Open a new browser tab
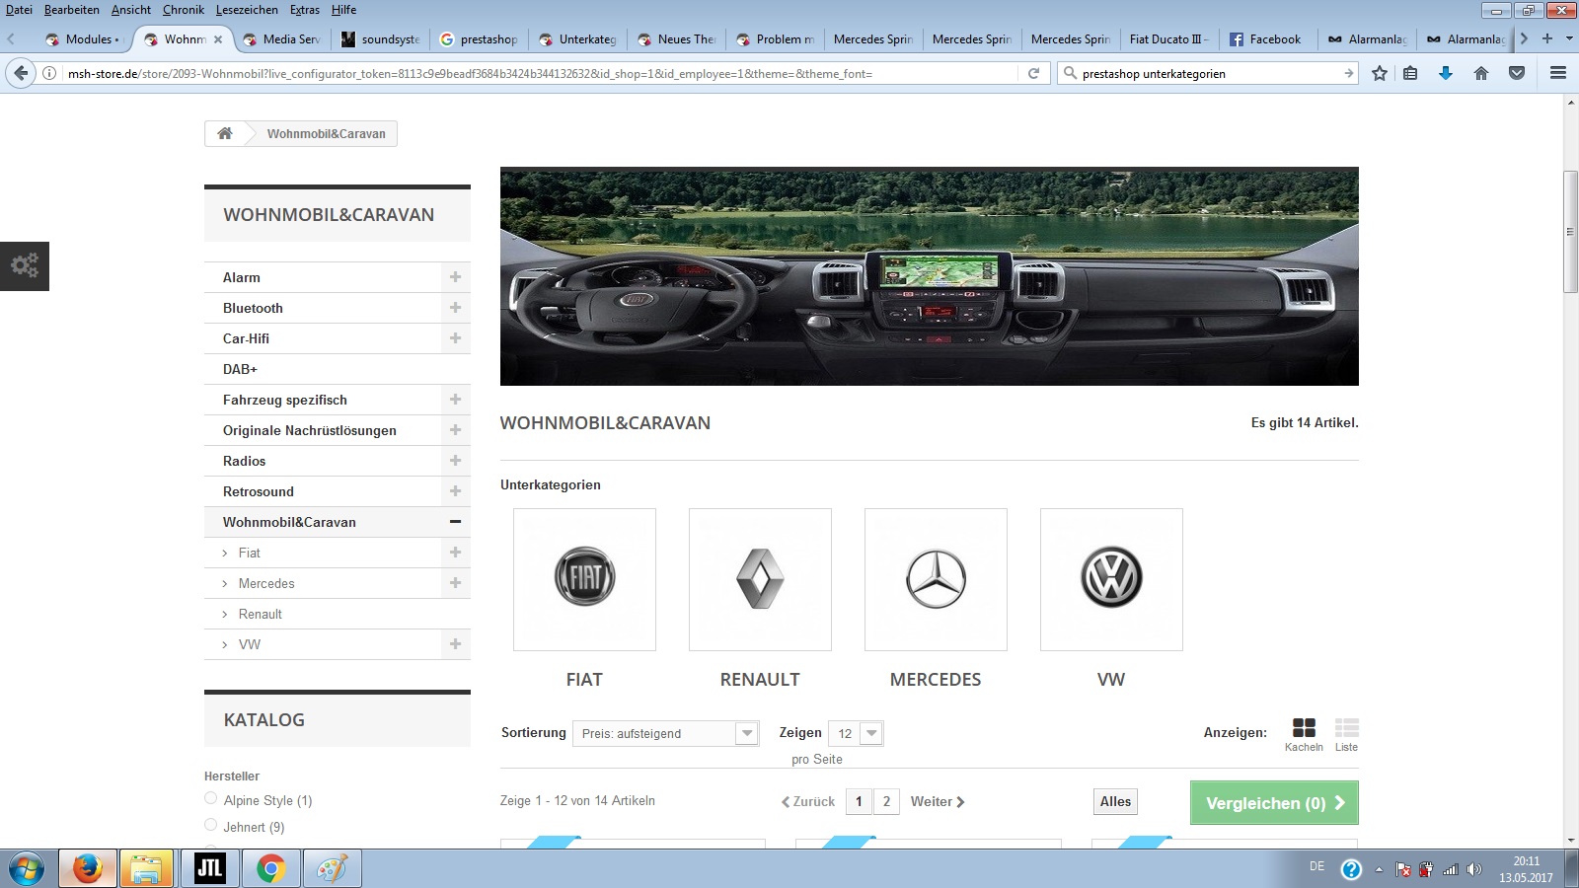1579x888 pixels. coord(1546,38)
